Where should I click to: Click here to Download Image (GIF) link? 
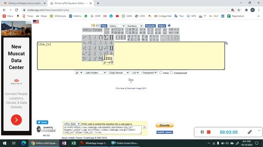[131, 88]
